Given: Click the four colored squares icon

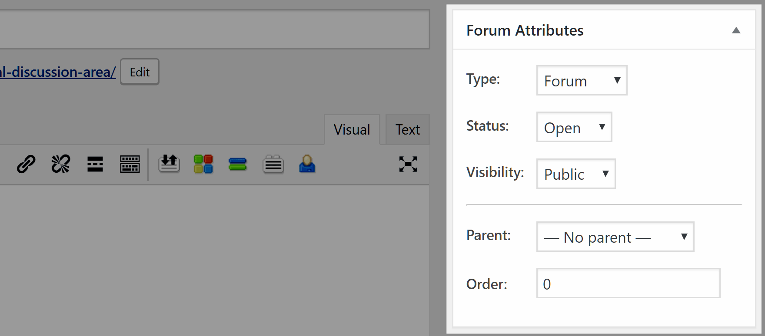Looking at the screenshot, I should click(x=203, y=164).
